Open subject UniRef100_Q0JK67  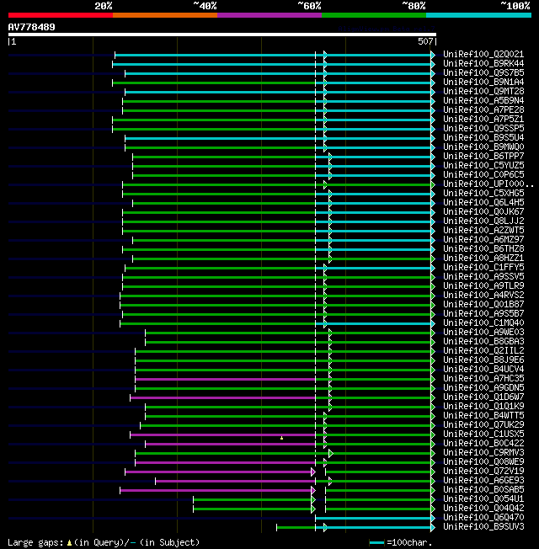pos(483,211)
